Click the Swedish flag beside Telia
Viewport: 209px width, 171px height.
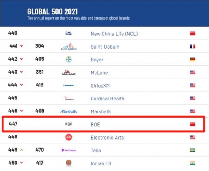point(193,150)
